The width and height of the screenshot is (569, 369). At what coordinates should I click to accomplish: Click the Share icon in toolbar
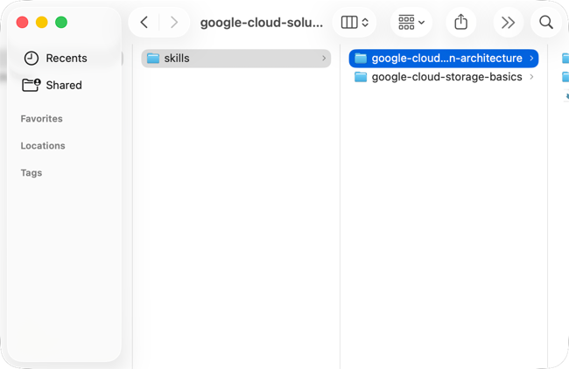tap(460, 22)
